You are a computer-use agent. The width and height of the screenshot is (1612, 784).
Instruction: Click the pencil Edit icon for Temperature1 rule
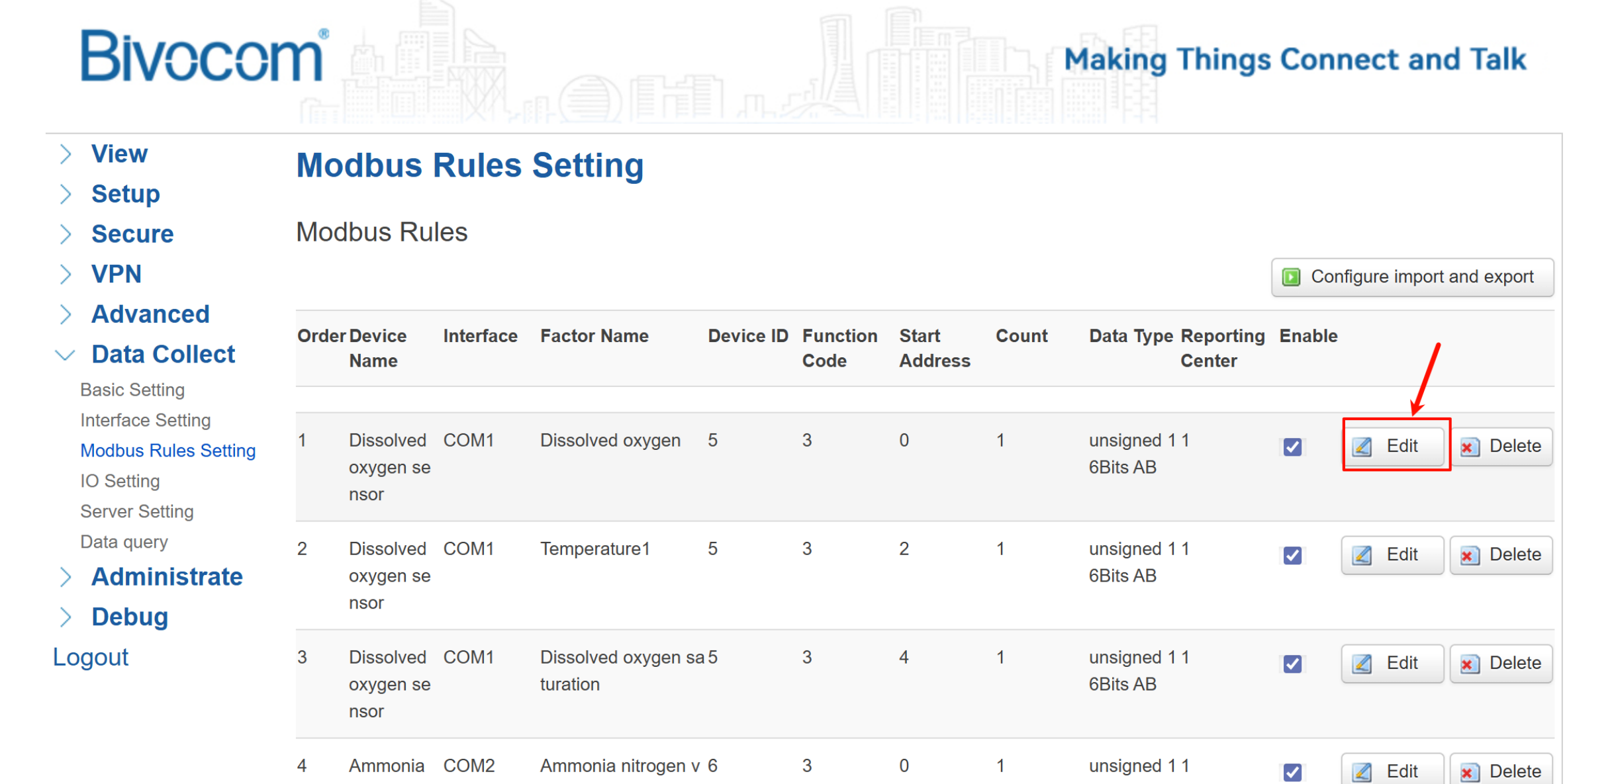[1362, 556]
